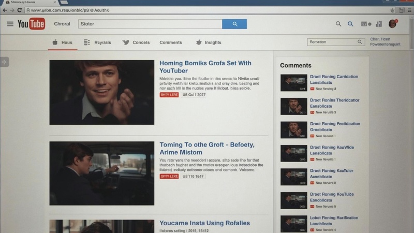Open thumbnail of Droet Ronins Theridcatior

293,106
